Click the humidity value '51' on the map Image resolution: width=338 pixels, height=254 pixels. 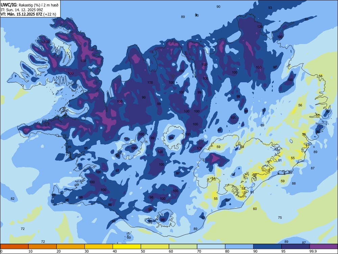243,188
